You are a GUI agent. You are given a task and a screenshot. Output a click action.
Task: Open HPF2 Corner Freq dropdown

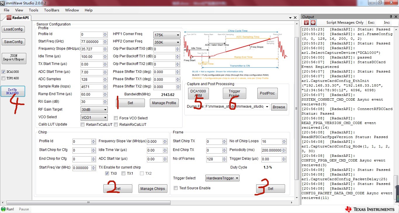point(167,42)
